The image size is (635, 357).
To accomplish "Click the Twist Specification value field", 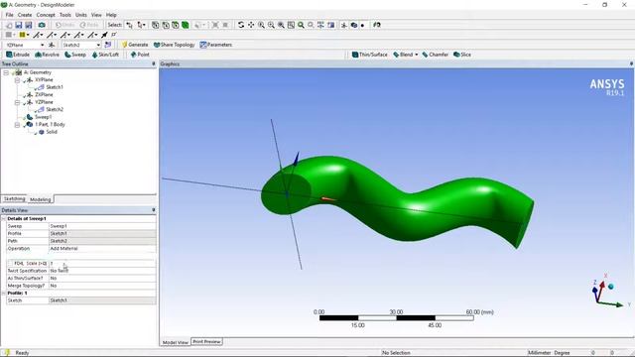I will 102,271.
